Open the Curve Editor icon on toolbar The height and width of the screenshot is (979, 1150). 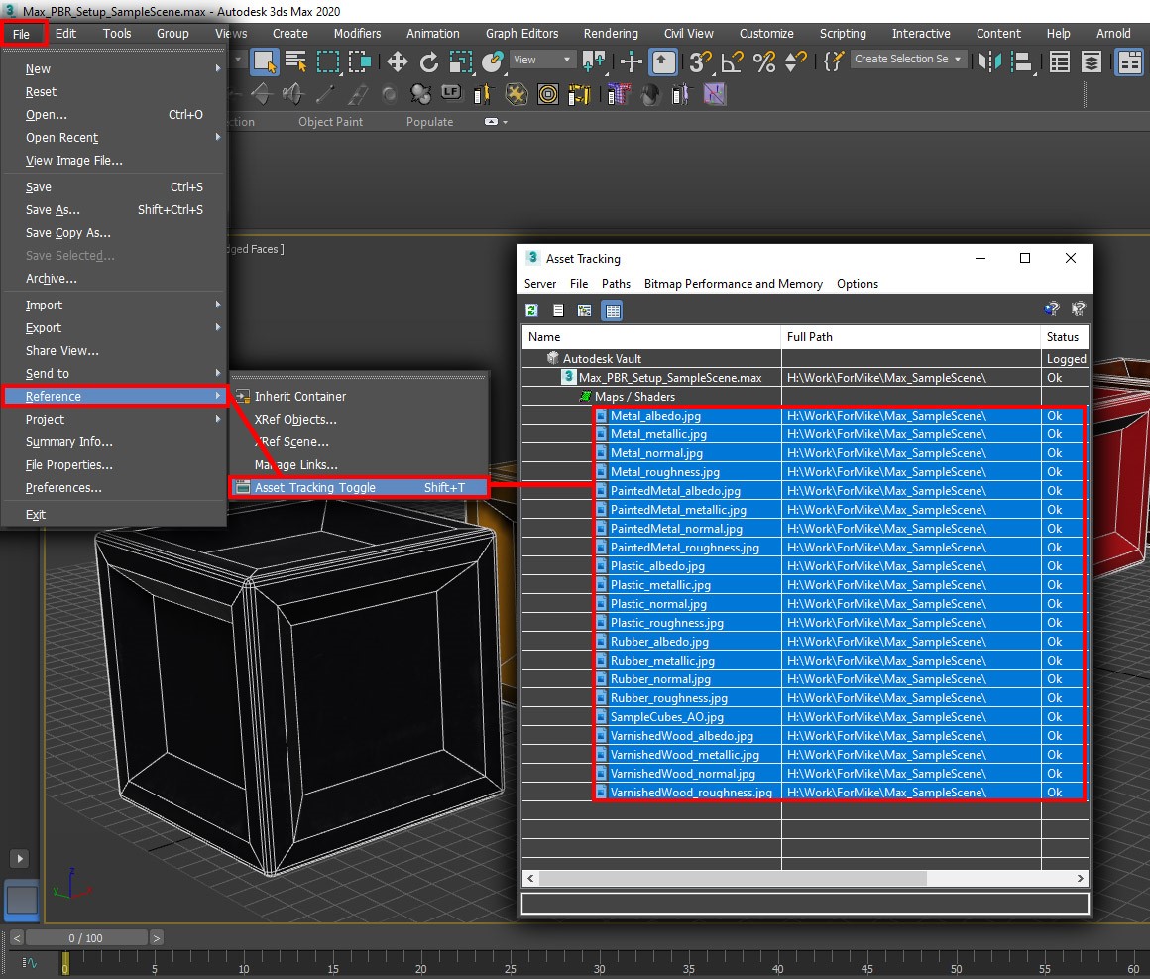coord(1059,61)
